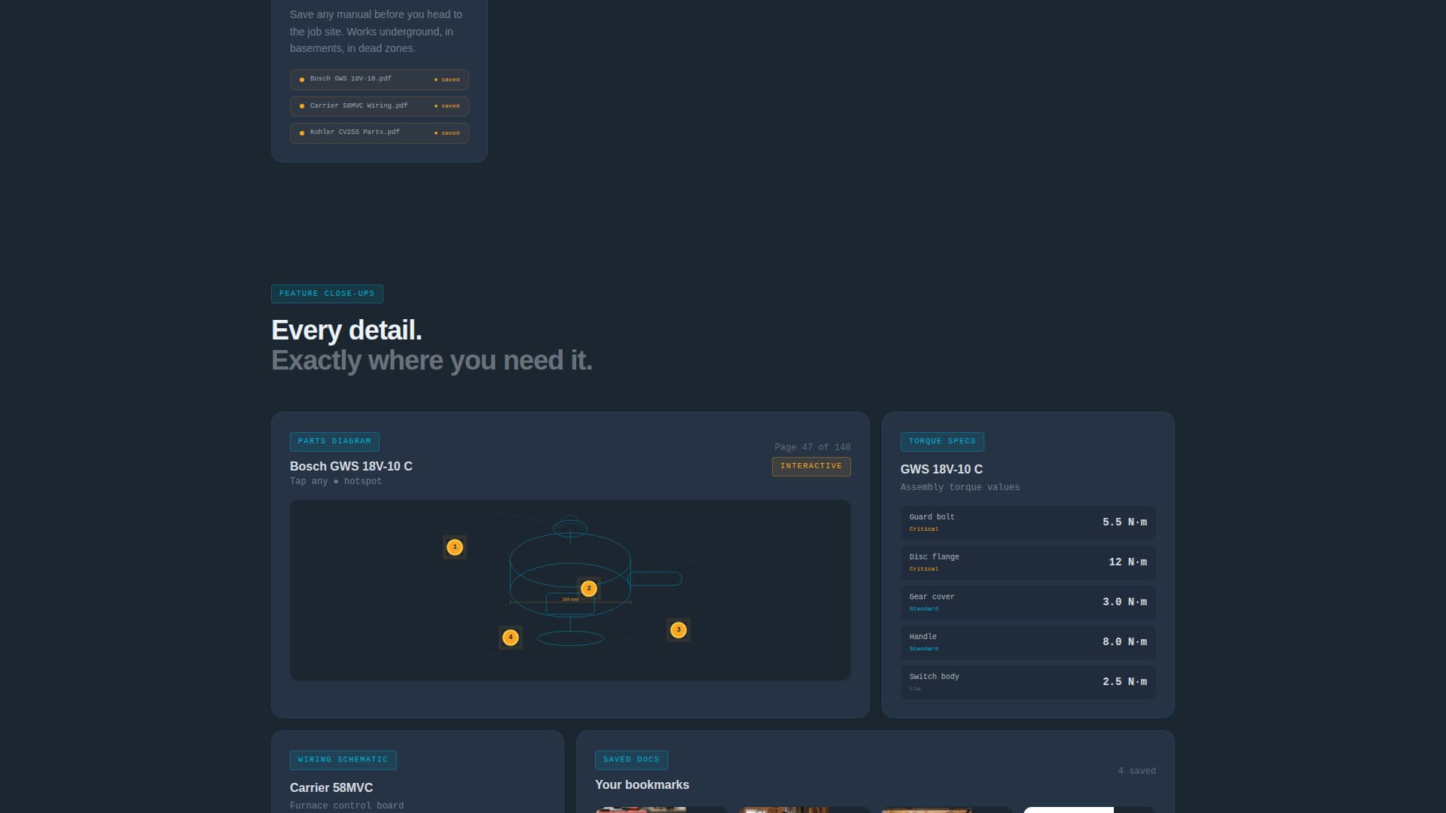Click the Your bookmarks heading

642,785
